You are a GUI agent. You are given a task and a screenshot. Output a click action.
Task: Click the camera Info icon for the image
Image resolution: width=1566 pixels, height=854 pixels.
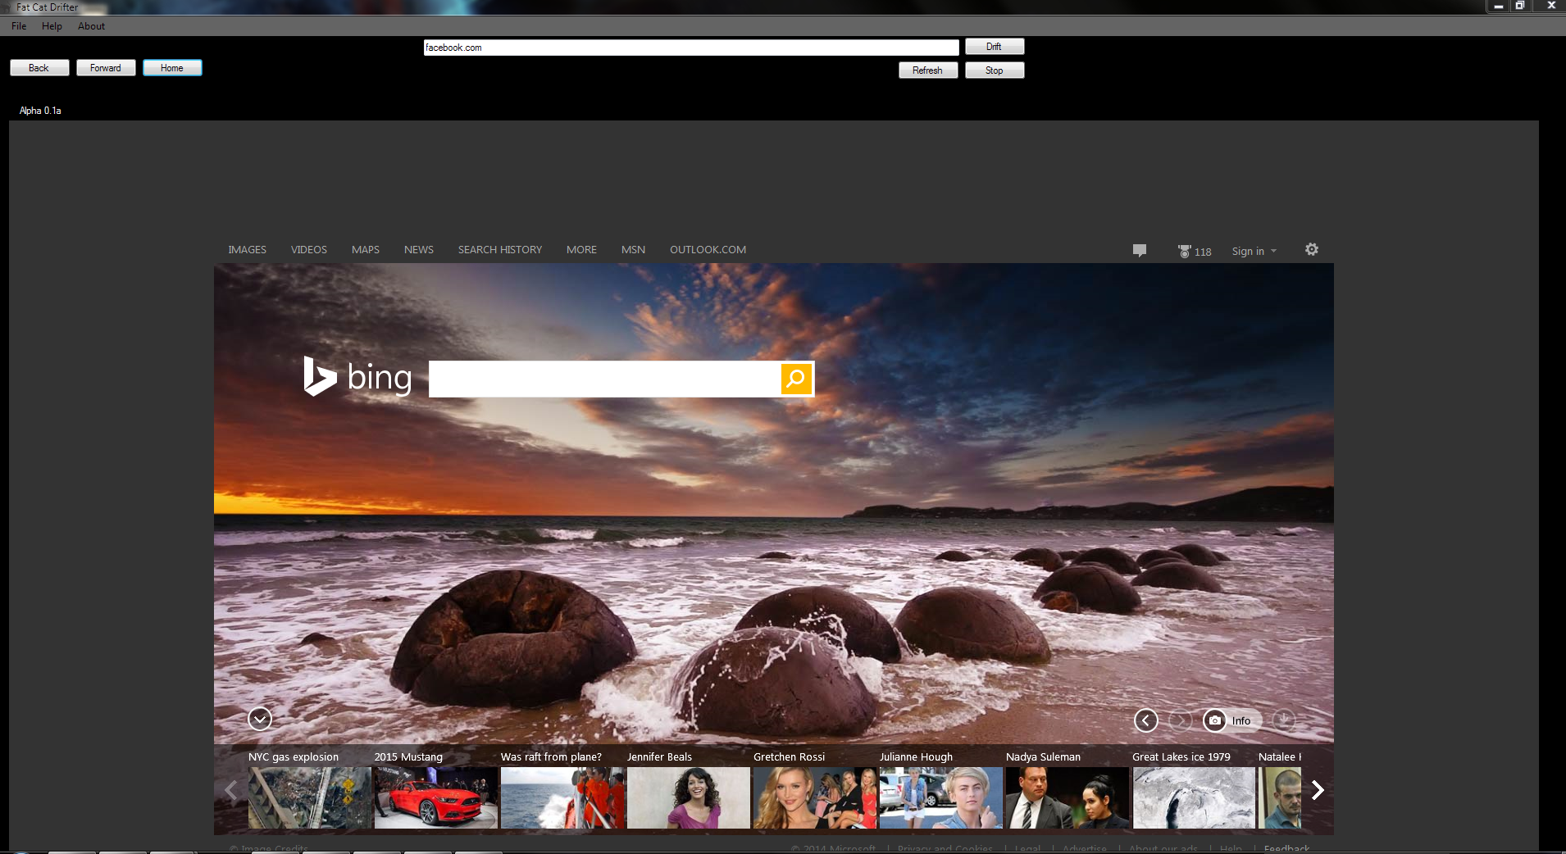[x=1215, y=720]
